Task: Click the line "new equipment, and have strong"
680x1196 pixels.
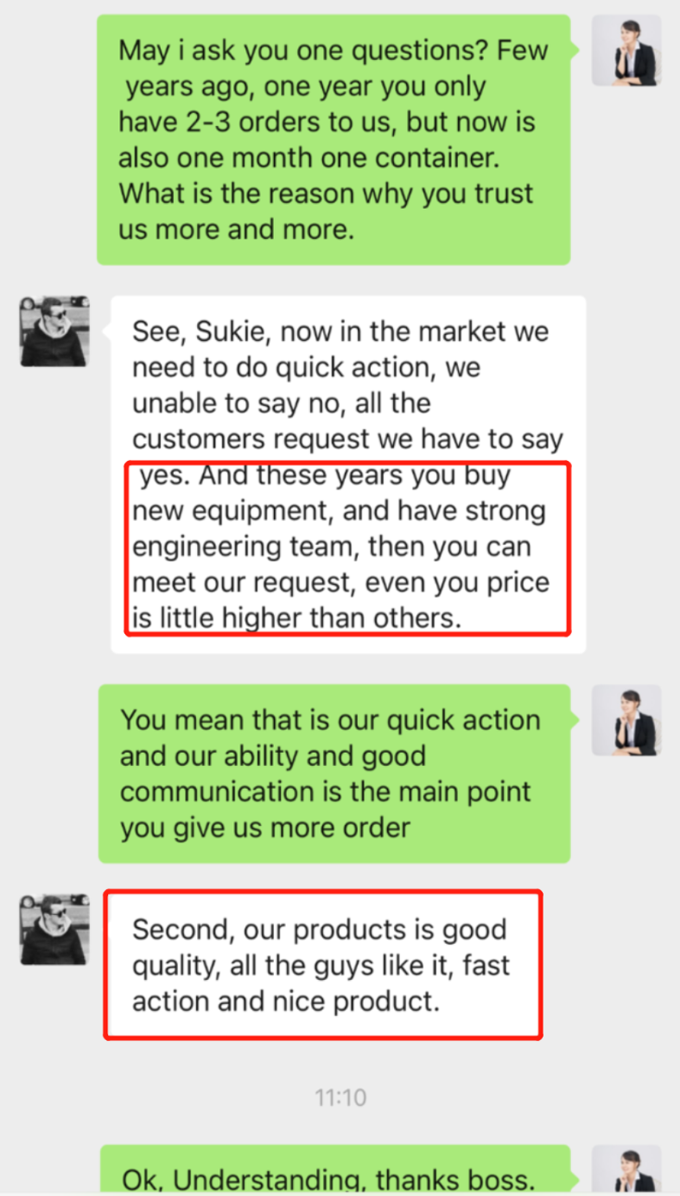Action: pos(339,511)
